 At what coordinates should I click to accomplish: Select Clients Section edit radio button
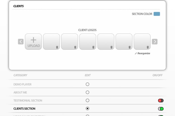click(87, 108)
